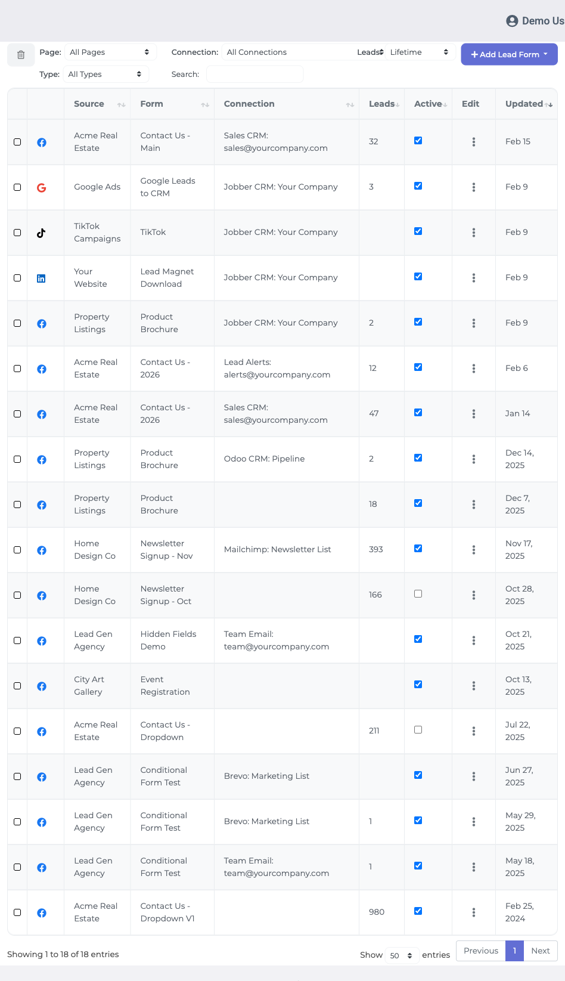Click the Demo User avatar icon
The image size is (565, 981).
(x=512, y=21)
